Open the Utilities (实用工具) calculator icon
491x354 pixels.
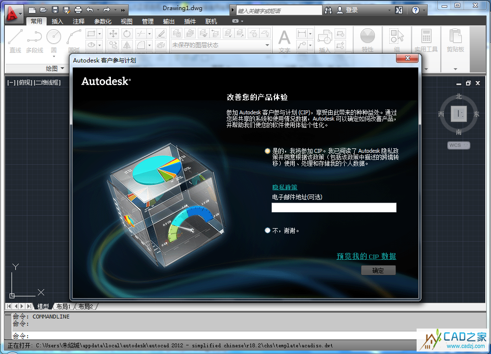pyautogui.click(x=426, y=40)
